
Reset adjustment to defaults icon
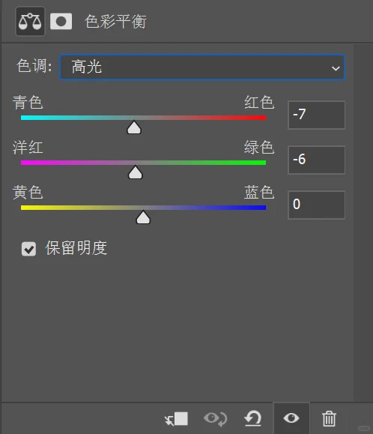[x=252, y=418]
